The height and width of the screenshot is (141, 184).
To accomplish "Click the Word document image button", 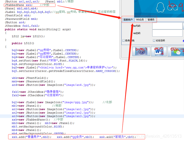I will (159, 51).
